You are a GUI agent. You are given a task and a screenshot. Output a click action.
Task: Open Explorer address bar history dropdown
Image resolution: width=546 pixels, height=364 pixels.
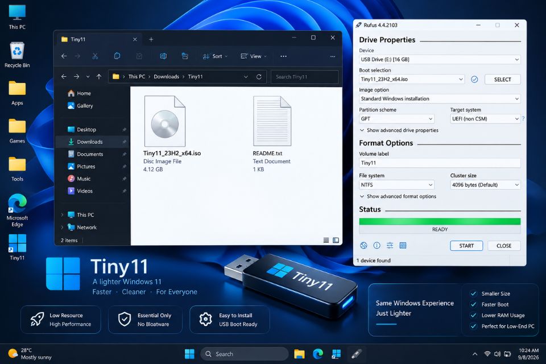pyautogui.click(x=246, y=77)
